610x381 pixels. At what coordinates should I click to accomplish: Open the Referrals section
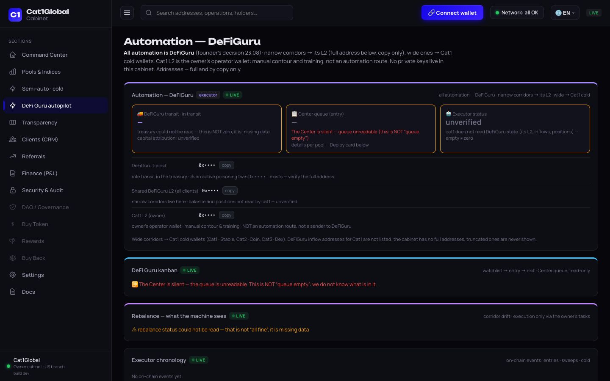55,156
